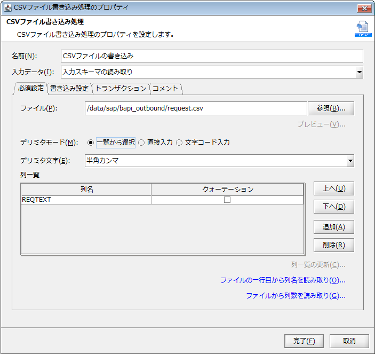Click ファイルの一行目から列名を読み取り link
This screenshot has width=375, height=354.
(x=283, y=280)
